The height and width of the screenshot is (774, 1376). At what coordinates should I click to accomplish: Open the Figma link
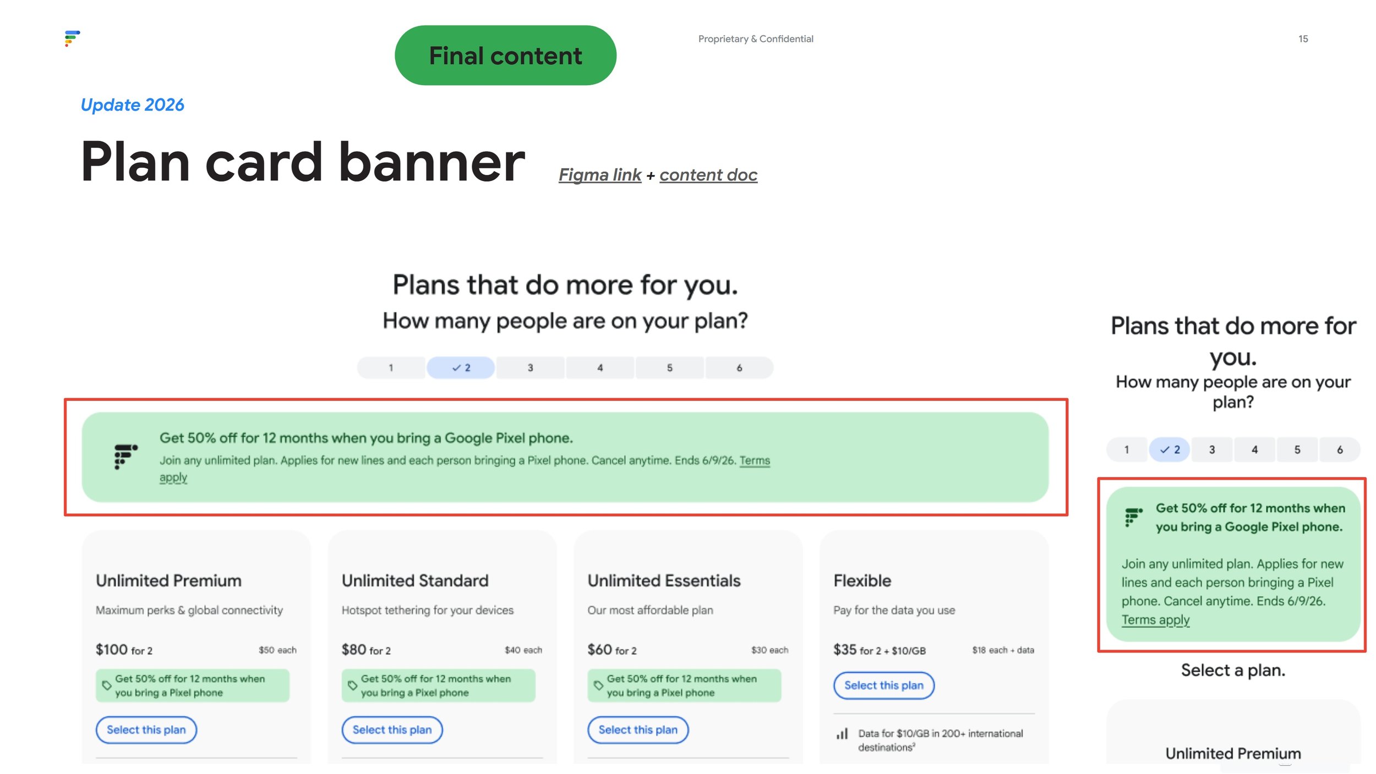(600, 175)
